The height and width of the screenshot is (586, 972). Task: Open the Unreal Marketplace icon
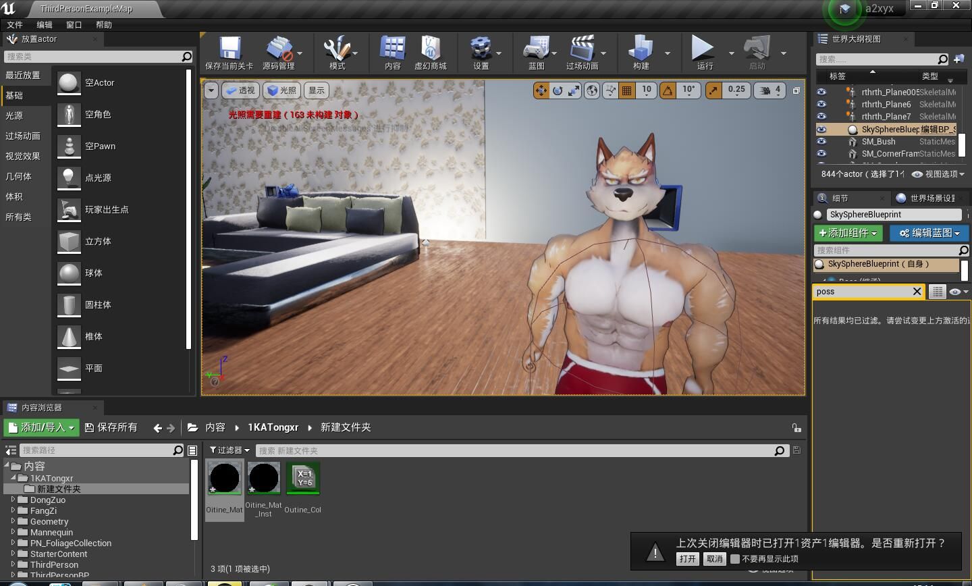coord(430,49)
